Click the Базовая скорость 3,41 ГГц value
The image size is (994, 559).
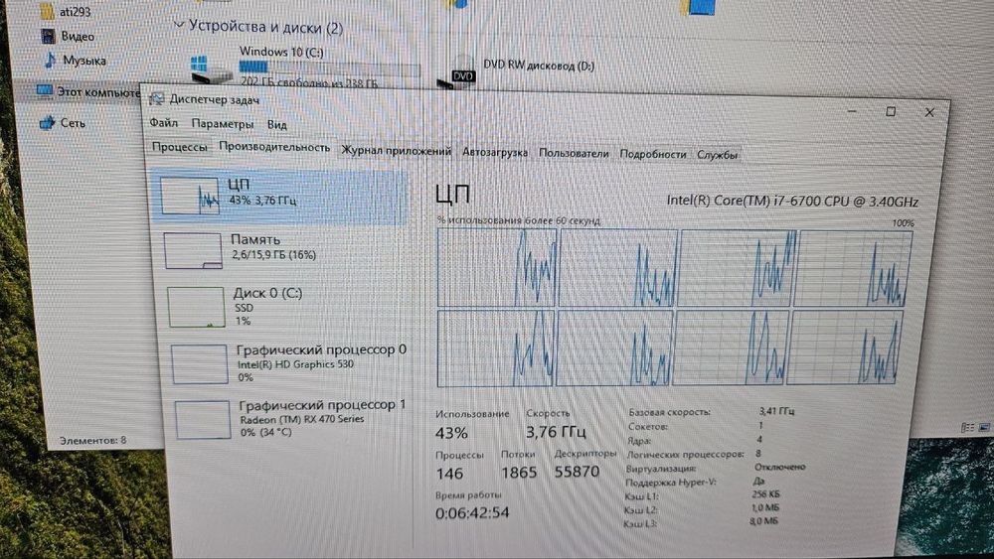coord(776,411)
